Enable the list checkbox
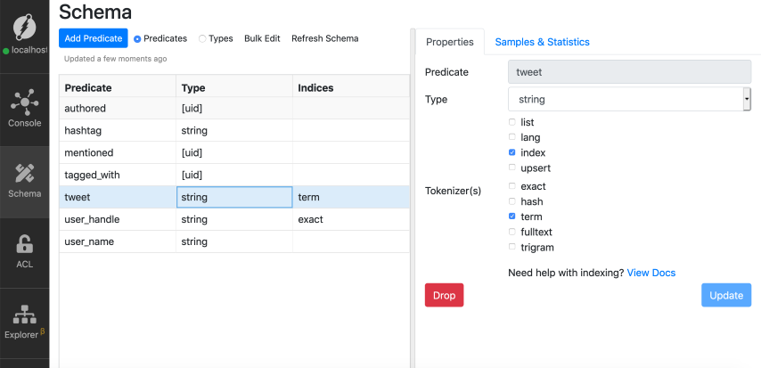 511,122
